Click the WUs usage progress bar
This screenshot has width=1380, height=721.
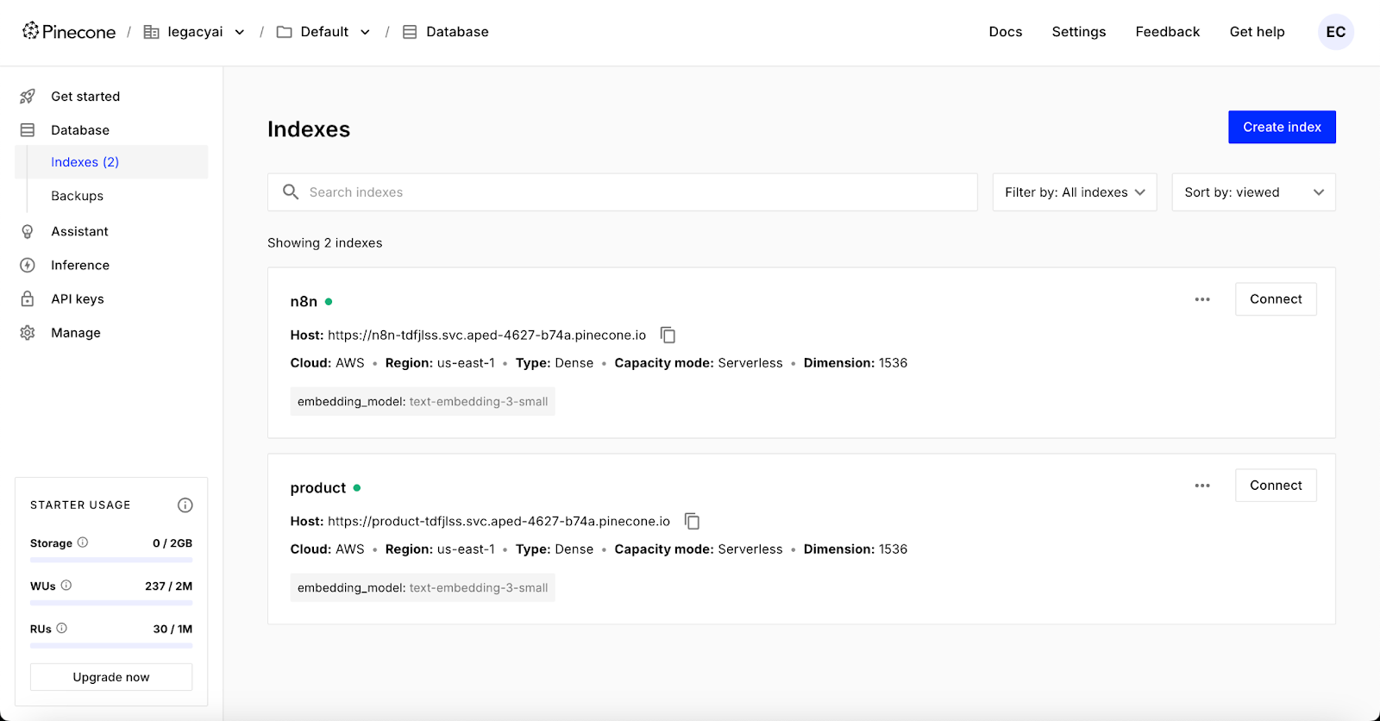coord(111,603)
